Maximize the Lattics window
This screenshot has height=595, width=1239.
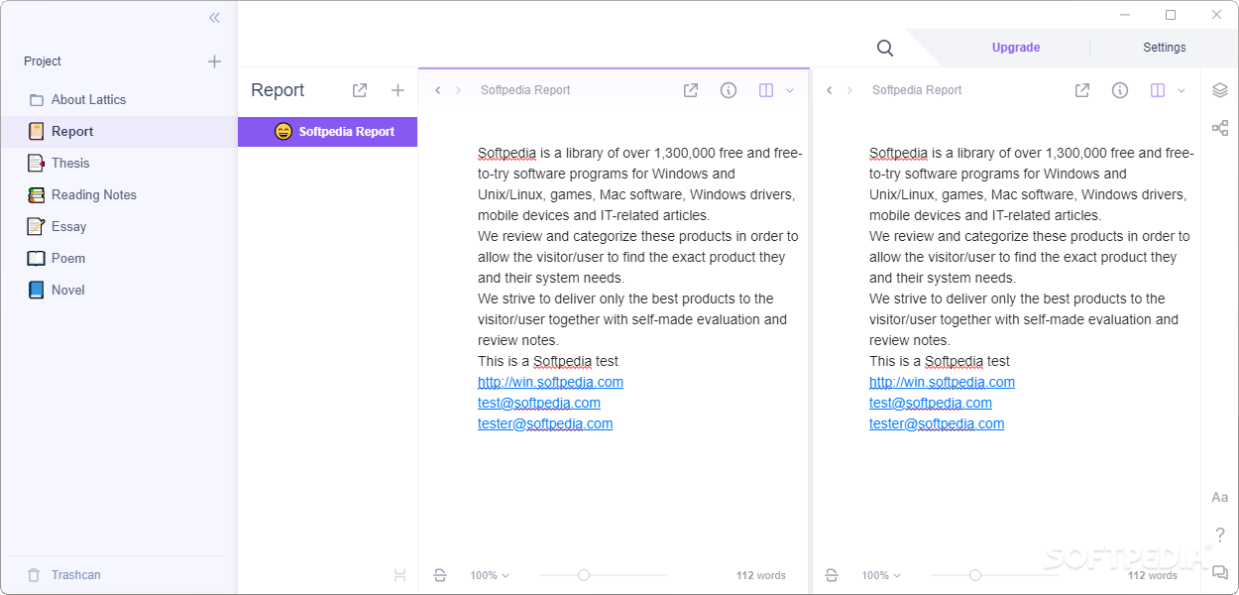coord(1171,15)
